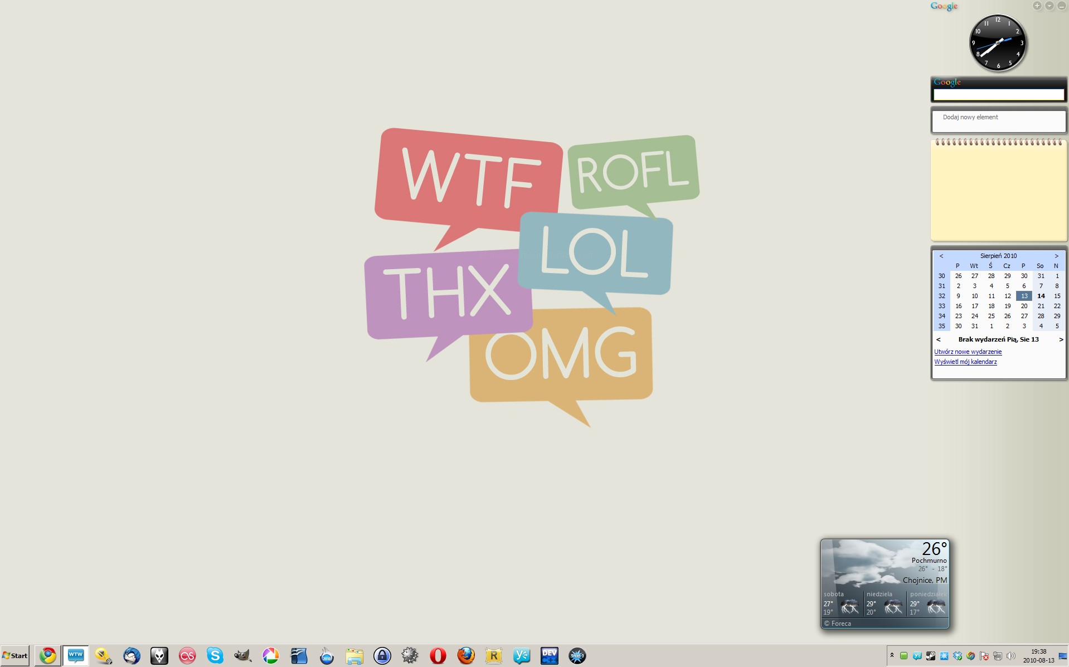Click week number 33 in calendar

pyautogui.click(x=942, y=306)
